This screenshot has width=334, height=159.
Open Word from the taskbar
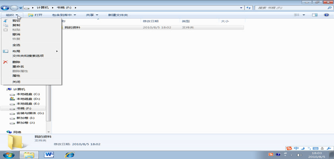[49, 154]
